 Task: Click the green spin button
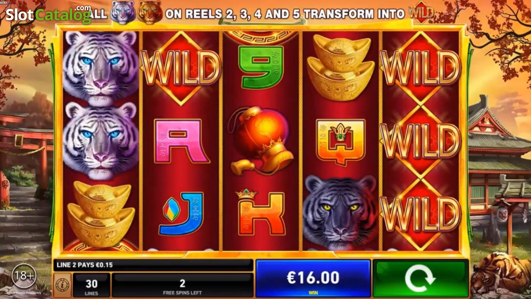point(420,278)
